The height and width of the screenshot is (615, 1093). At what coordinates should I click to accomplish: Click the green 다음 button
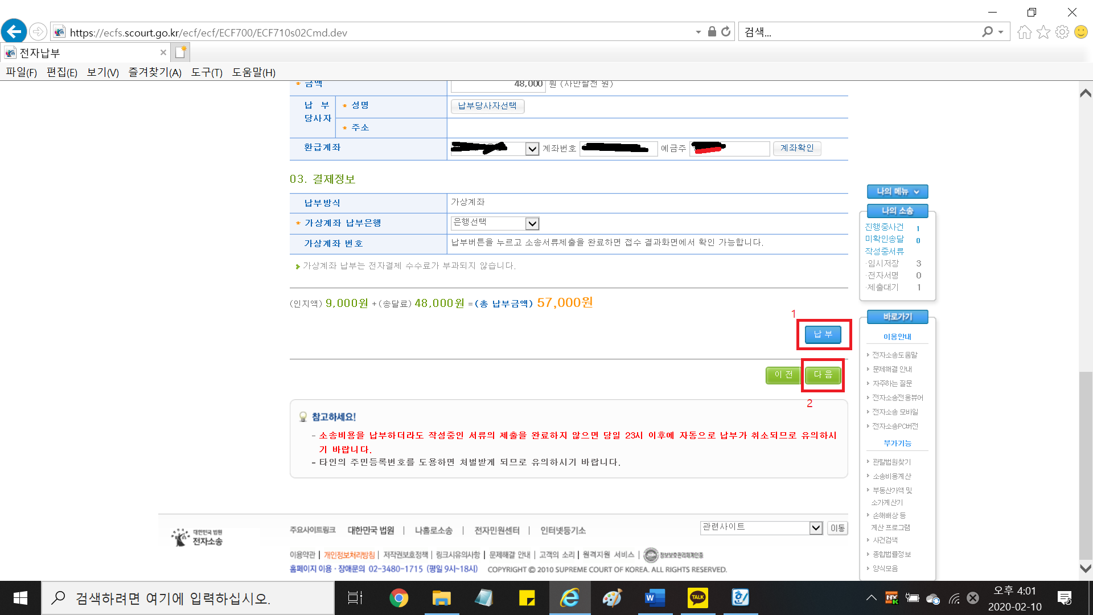click(823, 375)
